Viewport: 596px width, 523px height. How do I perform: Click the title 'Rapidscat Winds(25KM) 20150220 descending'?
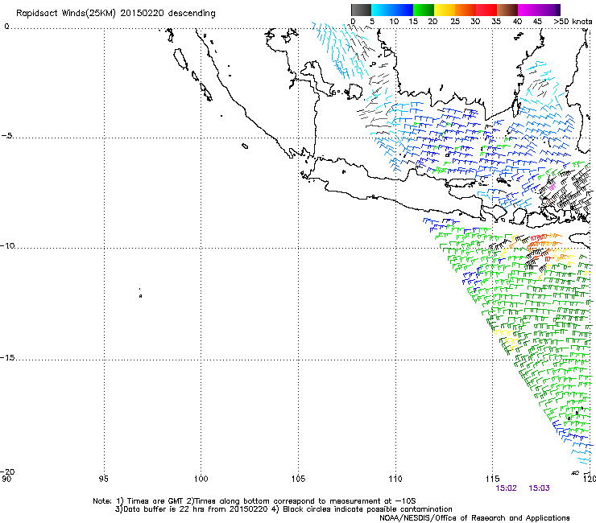click(115, 14)
